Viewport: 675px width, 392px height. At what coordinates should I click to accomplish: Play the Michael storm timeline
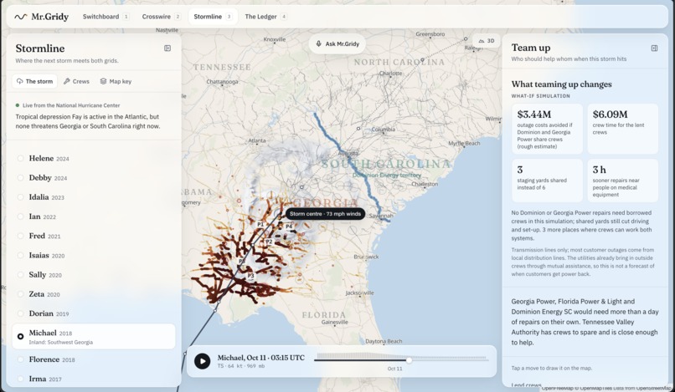203,361
